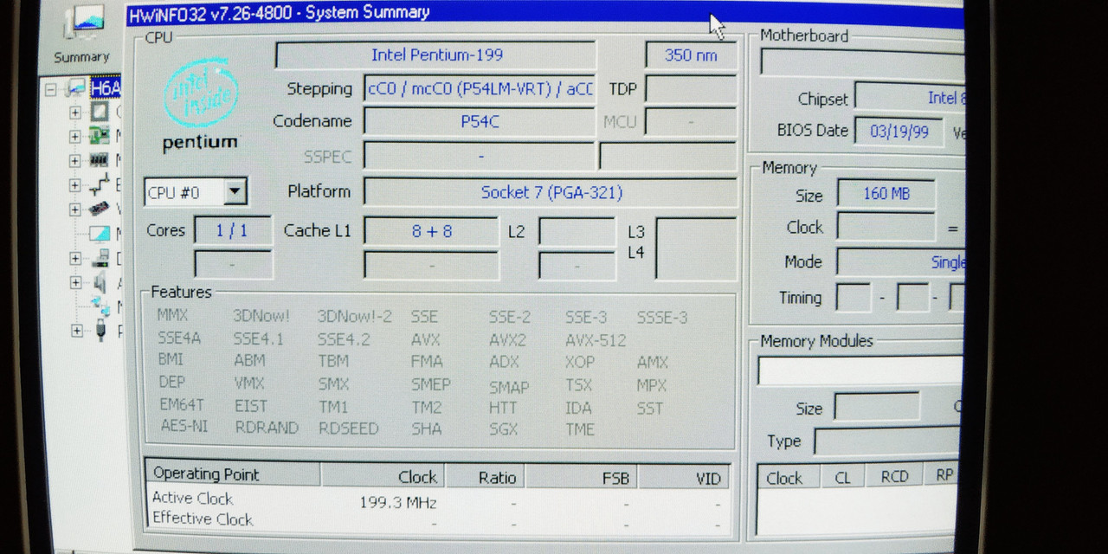Viewport: 1108px width, 554px height.
Task: Expand the ports node in tree
Action: 75,331
